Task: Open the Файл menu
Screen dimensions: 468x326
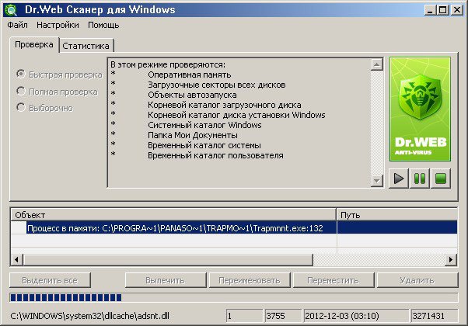Action: pos(17,25)
